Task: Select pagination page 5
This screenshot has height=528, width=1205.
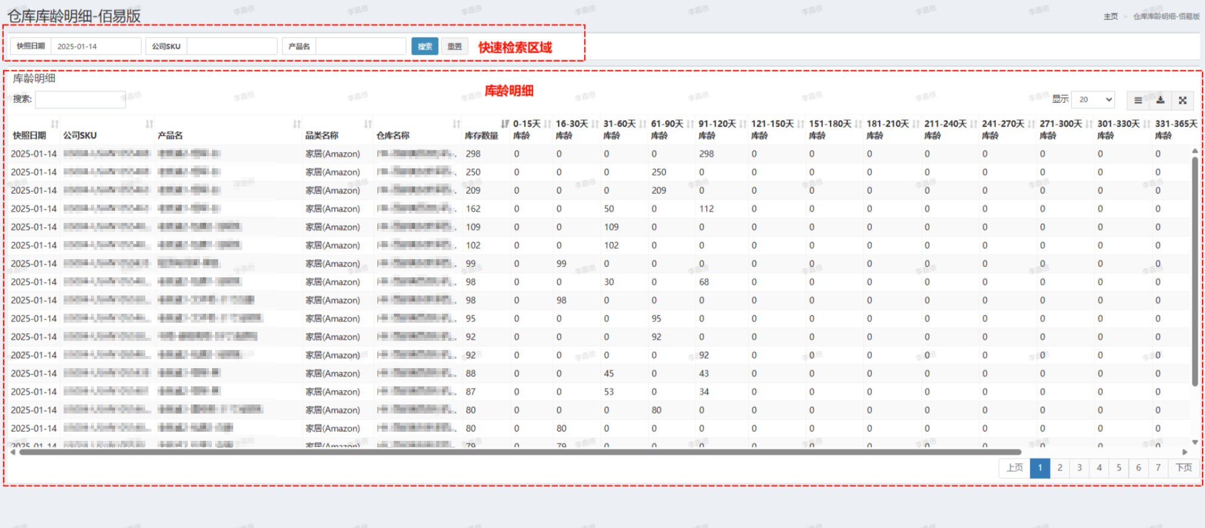Action: pos(1119,467)
